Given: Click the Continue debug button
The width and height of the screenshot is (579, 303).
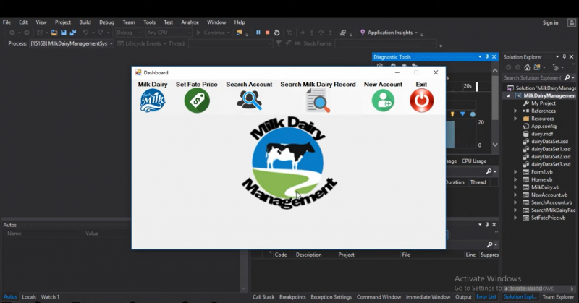Looking at the screenshot, I should (x=213, y=33).
